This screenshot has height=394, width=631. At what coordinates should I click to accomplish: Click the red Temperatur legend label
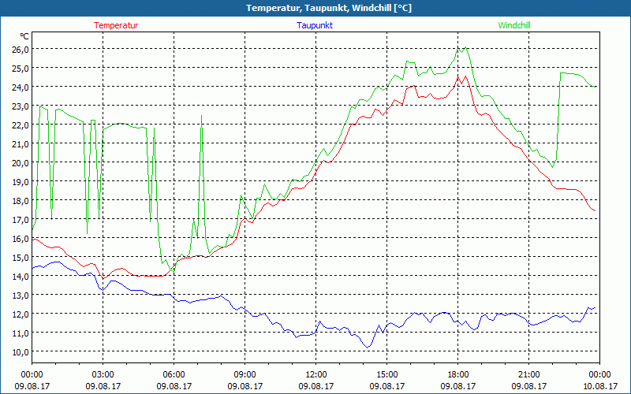pyautogui.click(x=116, y=25)
